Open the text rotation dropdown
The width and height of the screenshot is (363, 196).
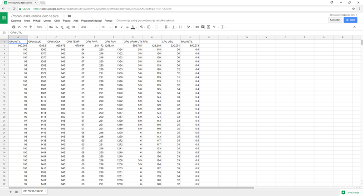[x=189, y=27]
